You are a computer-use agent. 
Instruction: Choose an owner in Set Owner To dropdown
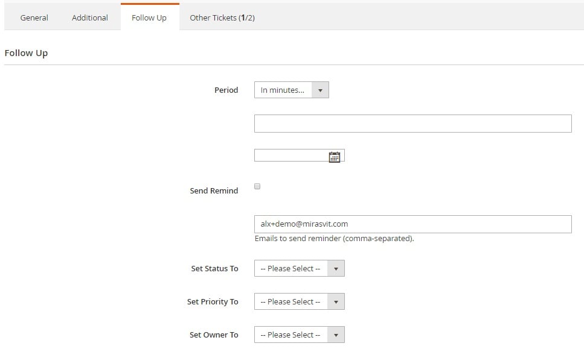(299, 335)
